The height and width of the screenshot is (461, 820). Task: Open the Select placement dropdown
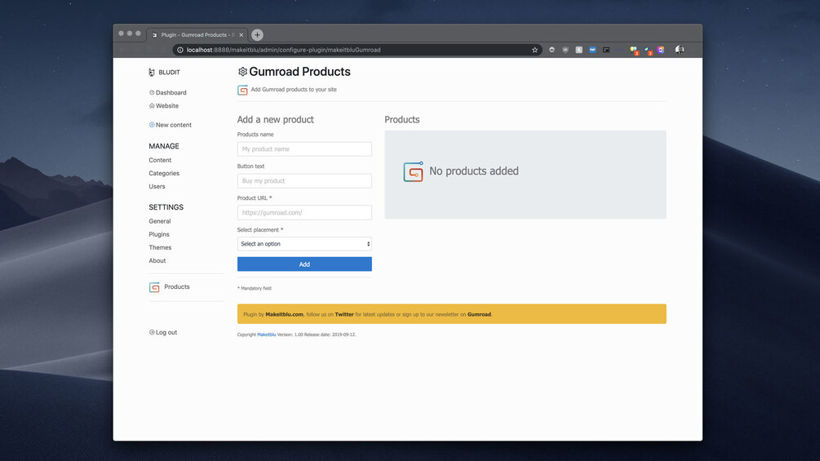pos(304,244)
